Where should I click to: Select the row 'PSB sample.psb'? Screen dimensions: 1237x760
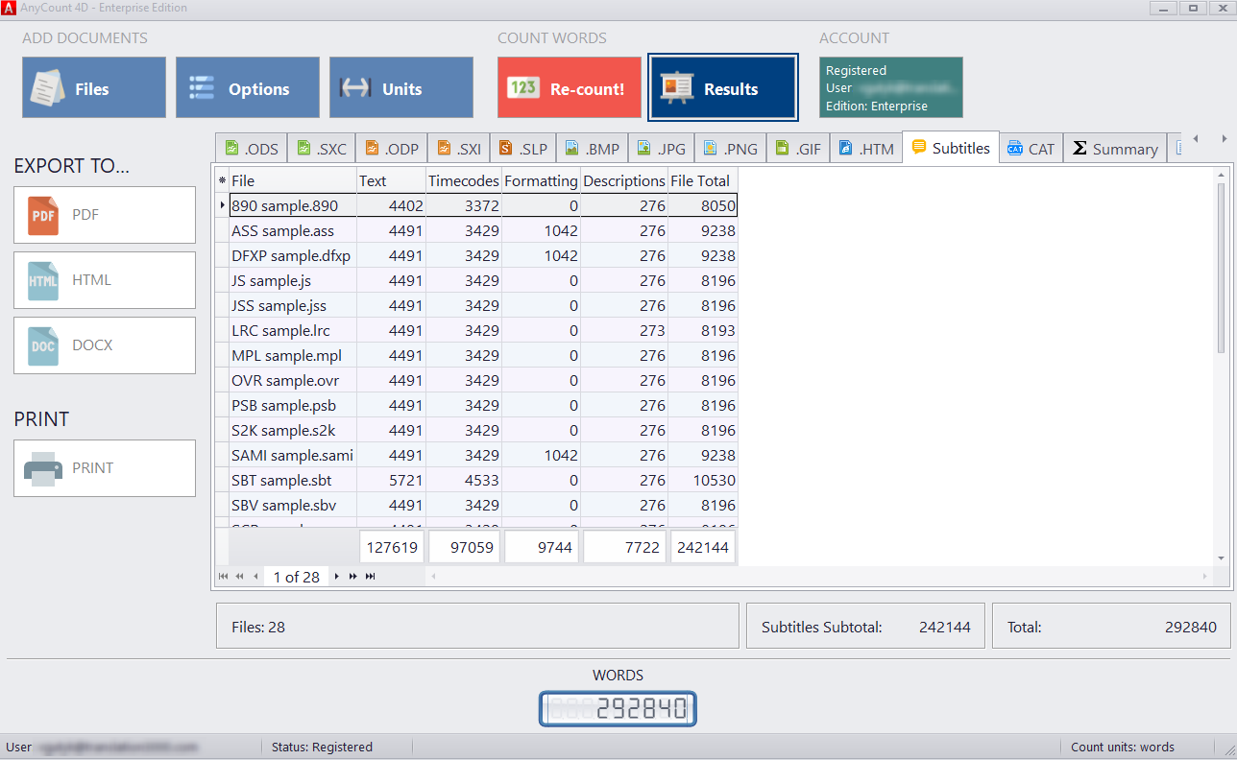(483, 405)
